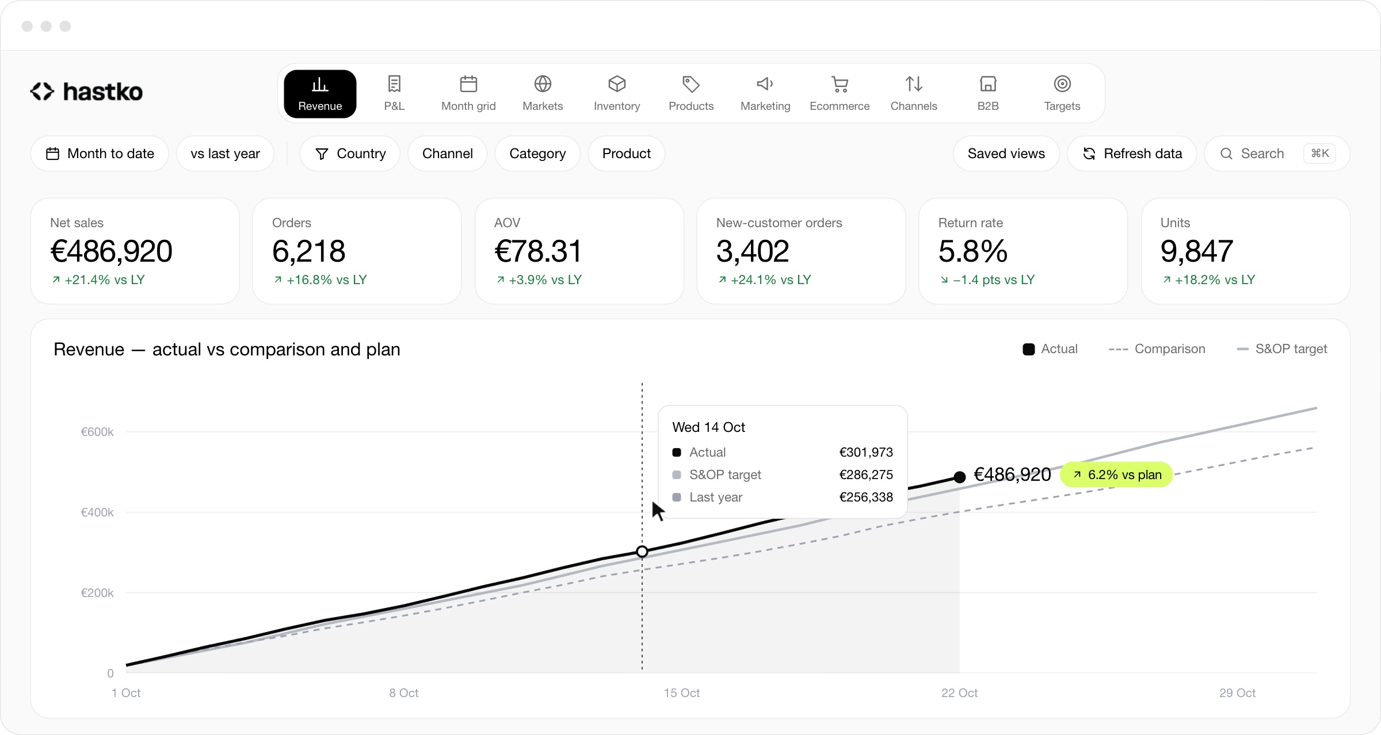
Task: Open the Product filter
Action: (626, 154)
